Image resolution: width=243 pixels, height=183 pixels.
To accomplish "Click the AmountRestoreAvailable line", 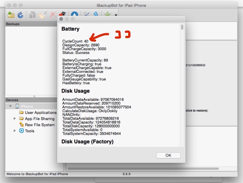I will click(97, 107).
